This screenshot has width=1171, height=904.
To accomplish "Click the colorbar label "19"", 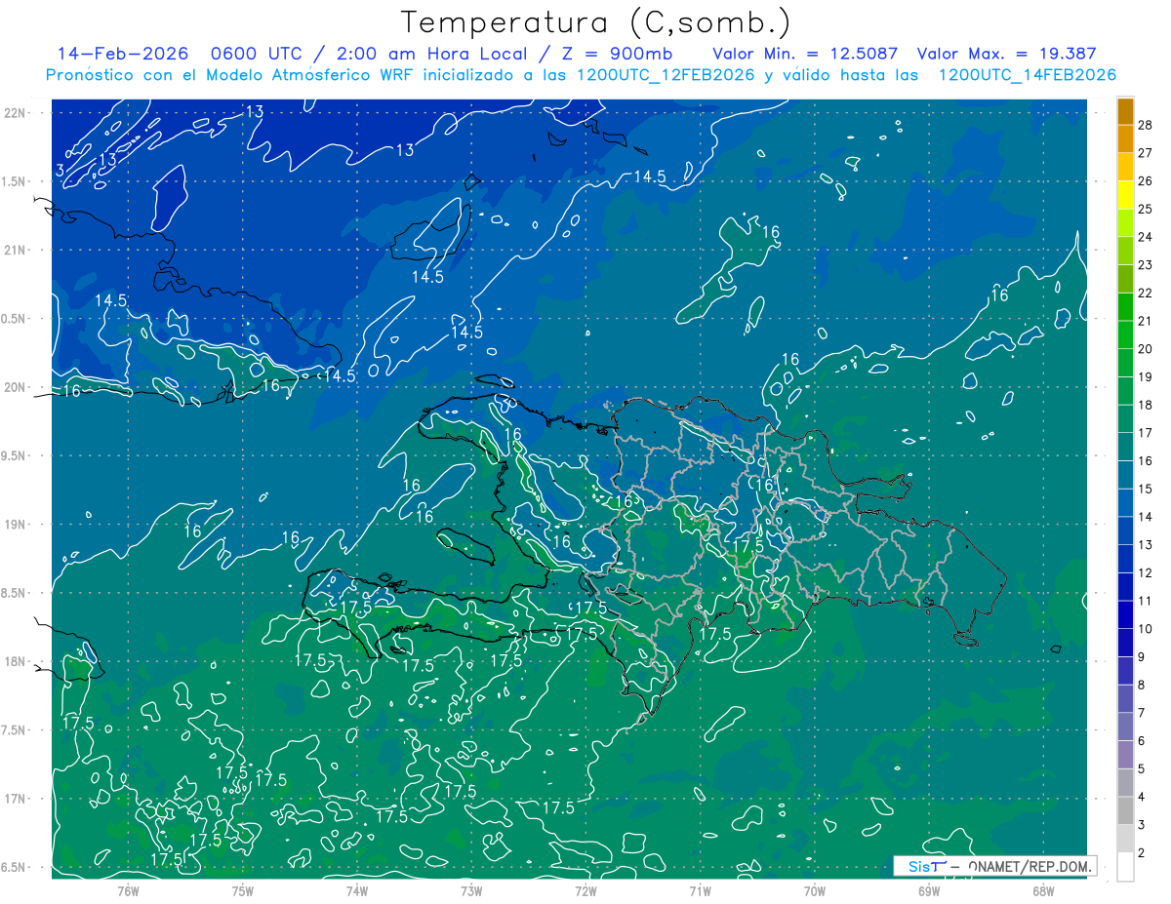I will point(1146,376).
